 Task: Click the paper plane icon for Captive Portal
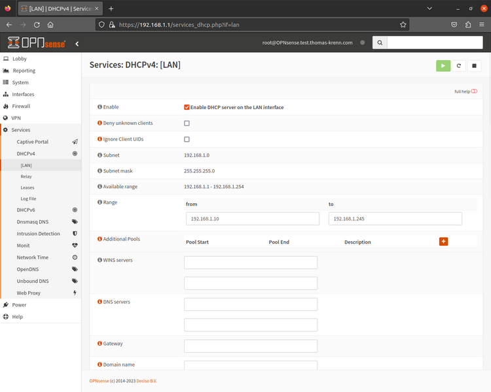75,142
